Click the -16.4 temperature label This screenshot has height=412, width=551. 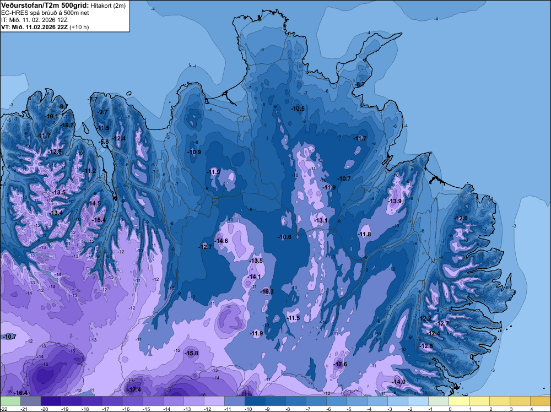pyautogui.click(x=20, y=393)
